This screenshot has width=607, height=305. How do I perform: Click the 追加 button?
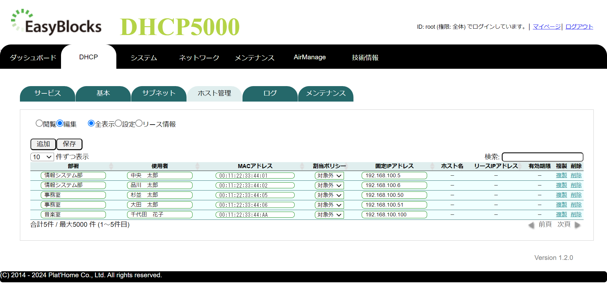point(43,144)
